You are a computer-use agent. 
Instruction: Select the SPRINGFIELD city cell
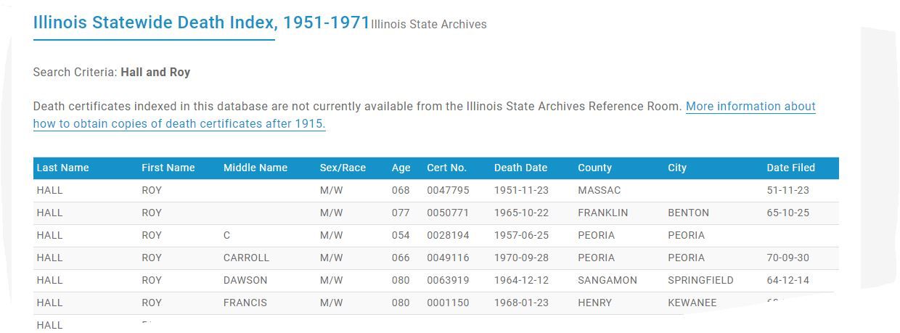pyautogui.click(x=700, y=280)
